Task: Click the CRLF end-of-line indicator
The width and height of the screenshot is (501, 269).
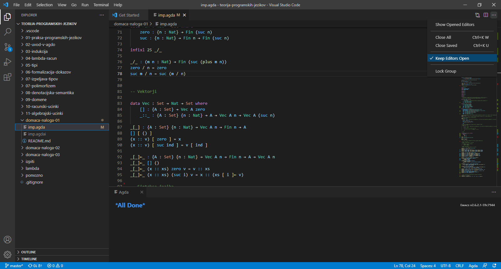Action: pyautogui.click(x=460, y=266)
